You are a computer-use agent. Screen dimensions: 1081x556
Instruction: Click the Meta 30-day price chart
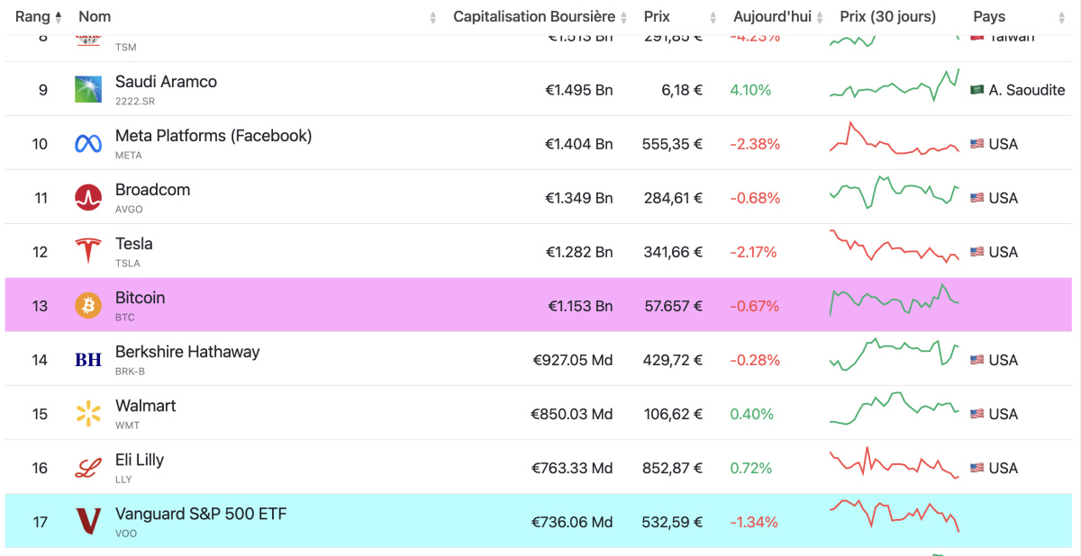click(x=895, y=140)
